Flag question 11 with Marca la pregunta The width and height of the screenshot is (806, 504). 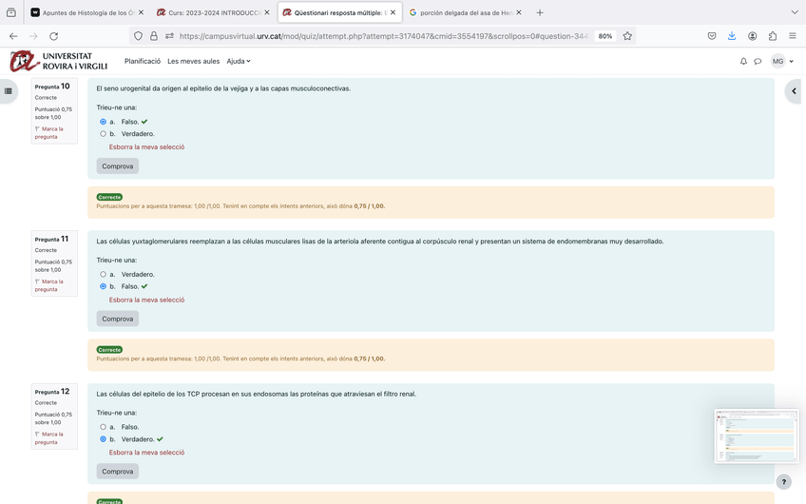(48, 285)
